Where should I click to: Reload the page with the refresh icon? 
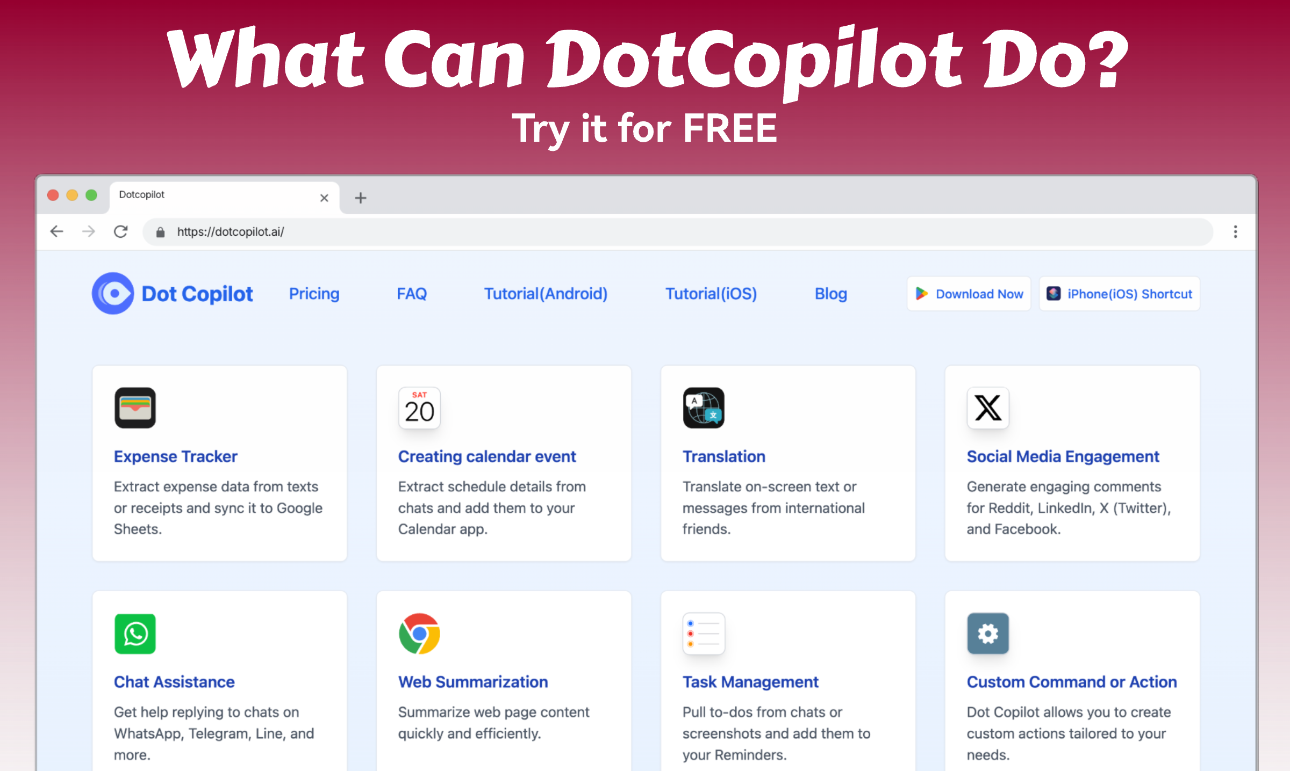(121, 231)
